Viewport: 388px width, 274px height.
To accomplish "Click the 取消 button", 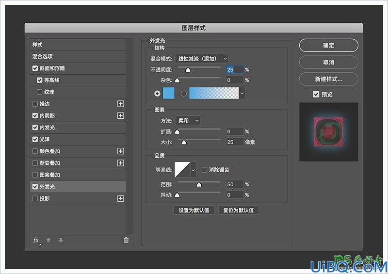I will (x=329, y=62).
